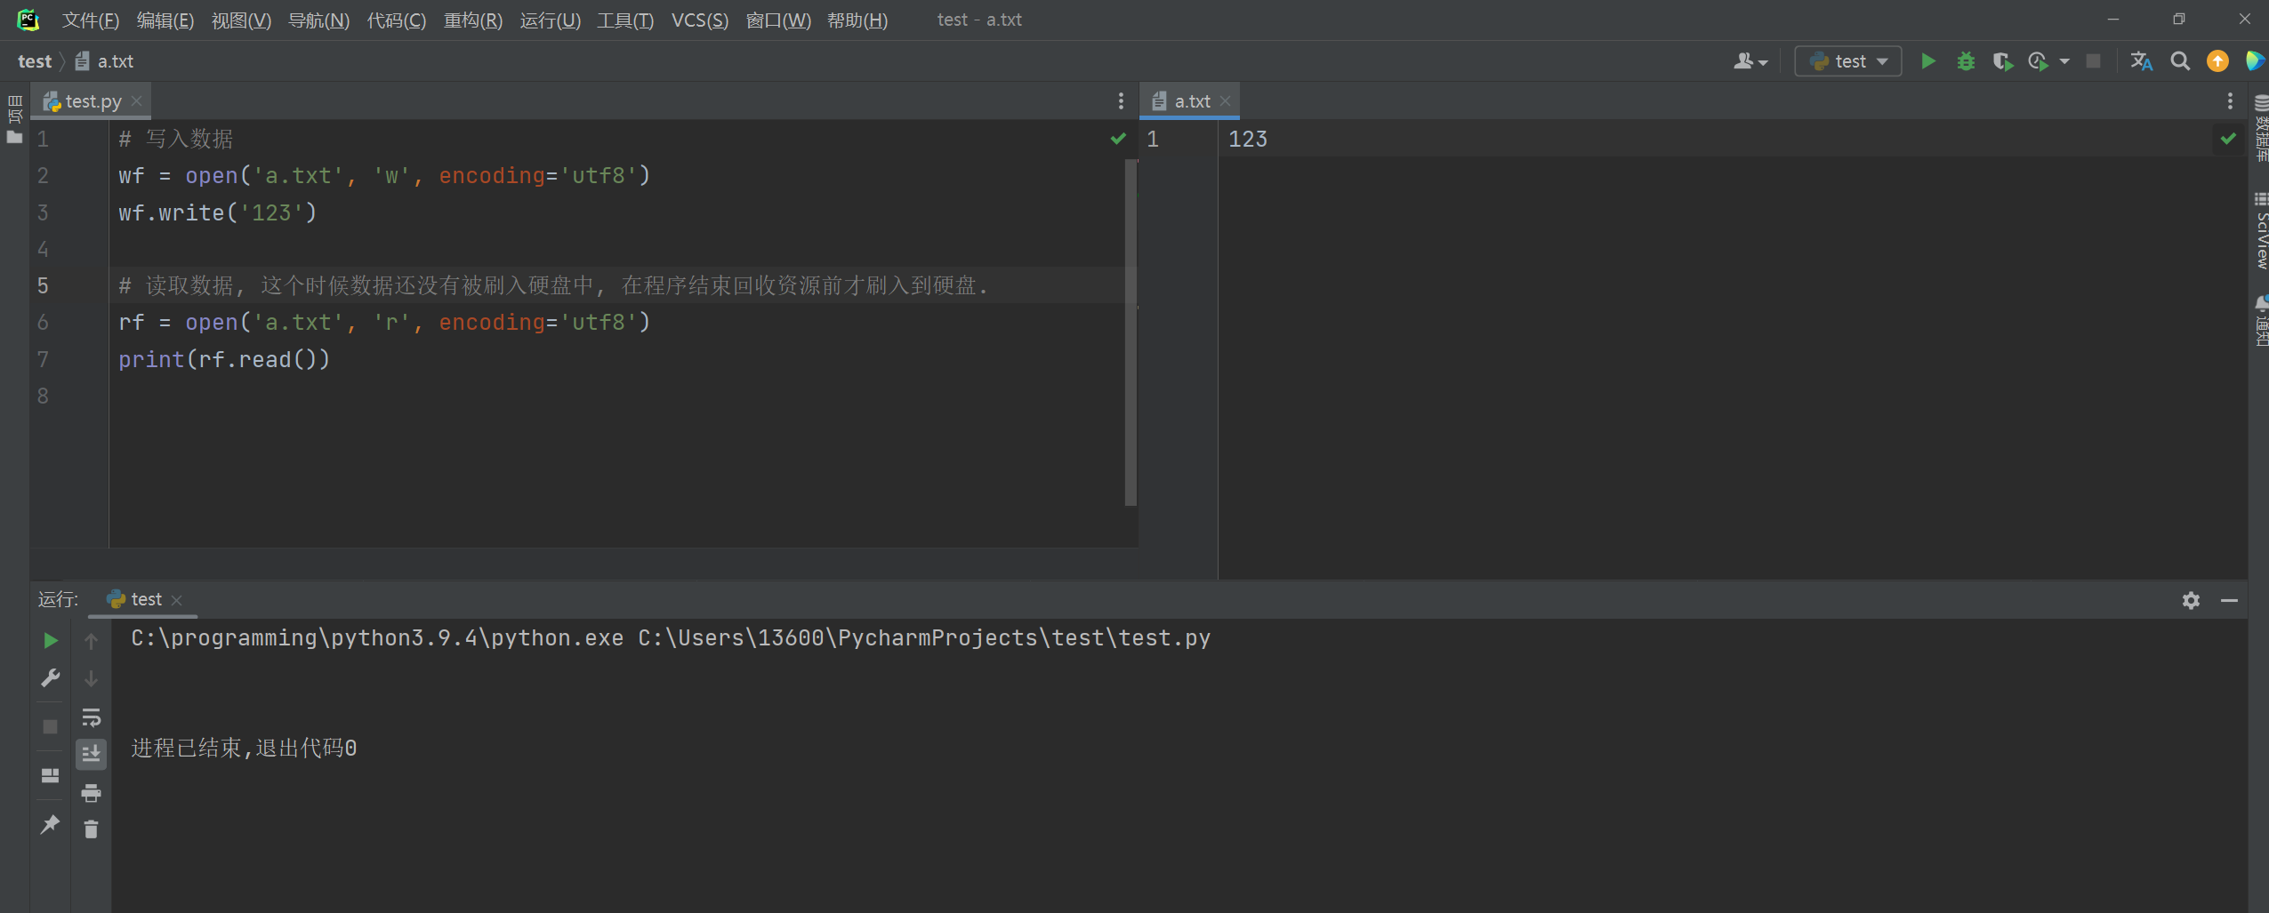
Task: Click the PyCharm logo icon in the title bar
Action: (28, 20)
